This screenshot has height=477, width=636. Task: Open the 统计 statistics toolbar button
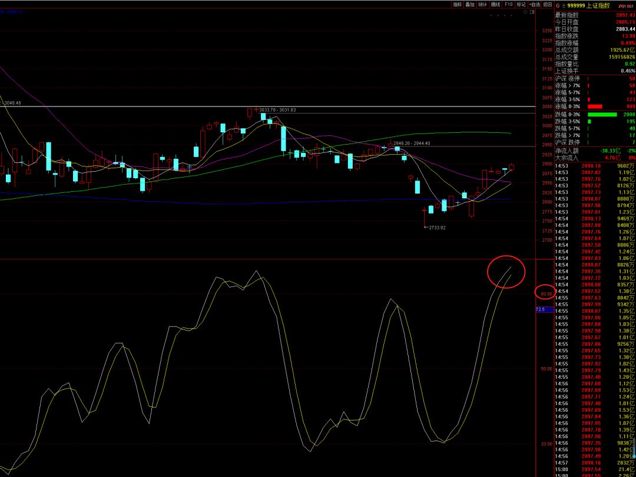click(x=482, y=5)
